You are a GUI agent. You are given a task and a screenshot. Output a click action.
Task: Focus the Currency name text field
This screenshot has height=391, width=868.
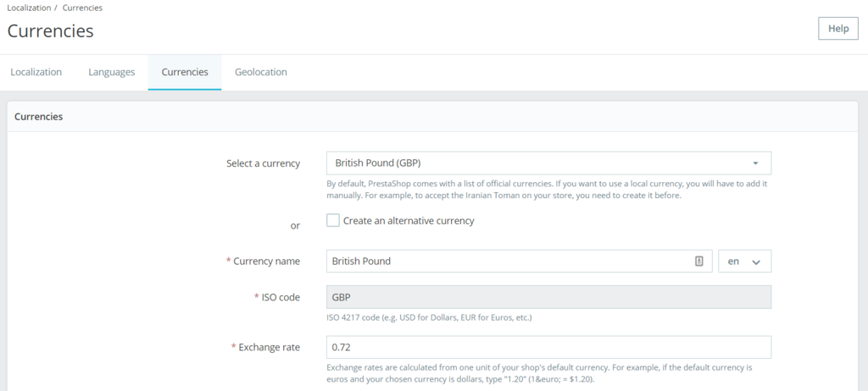(x=509, y=262)
